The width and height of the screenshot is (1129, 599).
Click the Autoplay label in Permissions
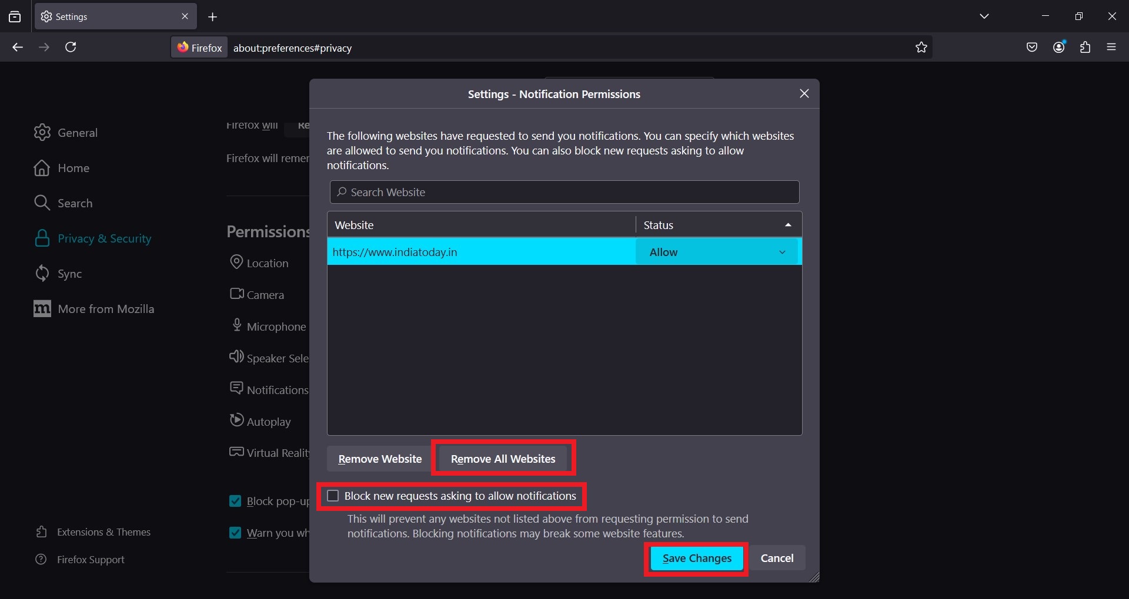tap(269, 422)
